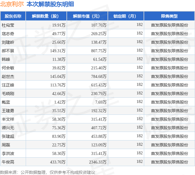
Task: Select the 解禁数量（股） column header
Action: click(x=46, y=16)
